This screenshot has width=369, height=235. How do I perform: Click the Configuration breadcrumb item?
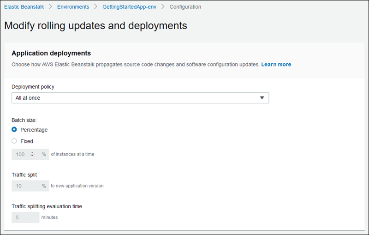point(185,7)
